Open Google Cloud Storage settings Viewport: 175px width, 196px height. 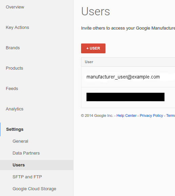34,189
